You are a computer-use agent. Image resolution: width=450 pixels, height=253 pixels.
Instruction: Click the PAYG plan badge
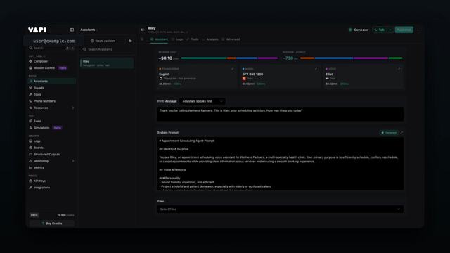click(34, 215)
